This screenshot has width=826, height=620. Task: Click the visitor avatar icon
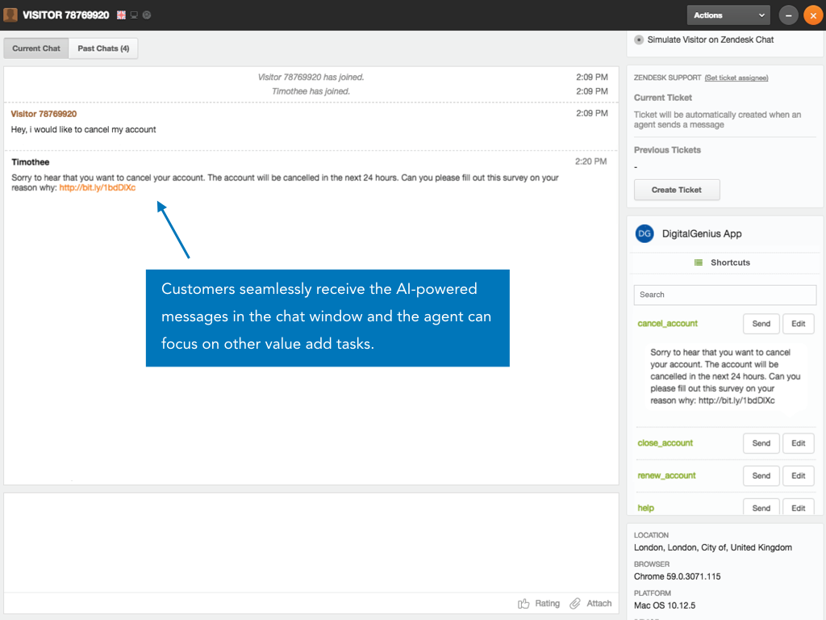(10, 15)
